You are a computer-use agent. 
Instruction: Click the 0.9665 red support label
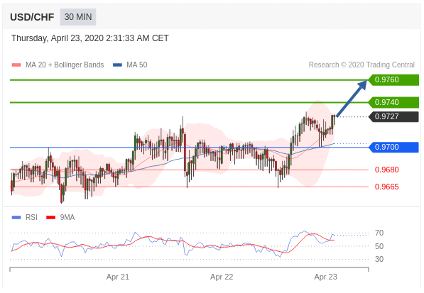[x=386, y=187]
